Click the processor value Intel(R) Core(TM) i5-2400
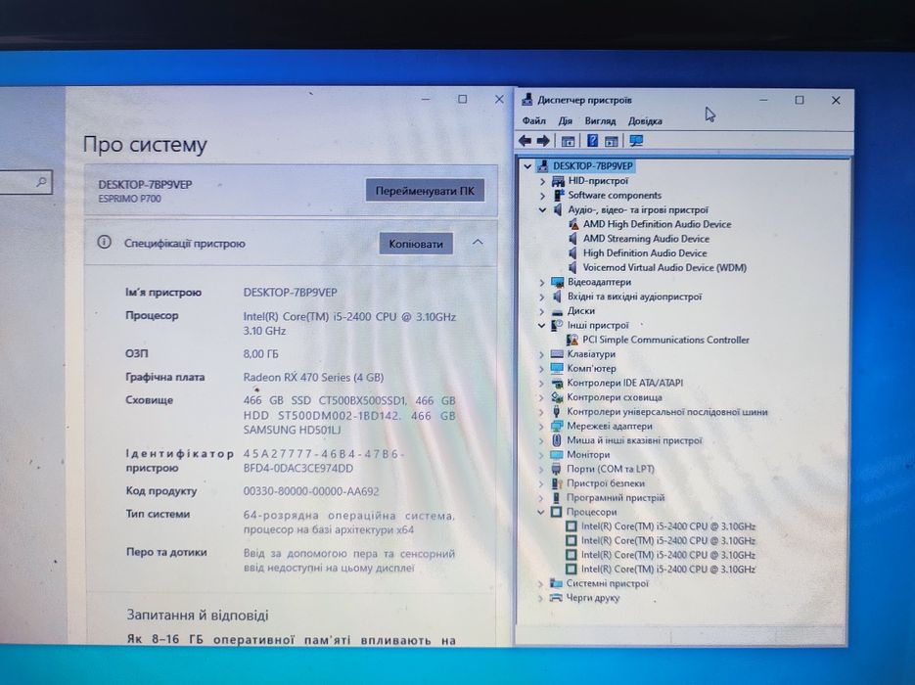Viewport: 915px width, 685px height. [x=349, y=324]
